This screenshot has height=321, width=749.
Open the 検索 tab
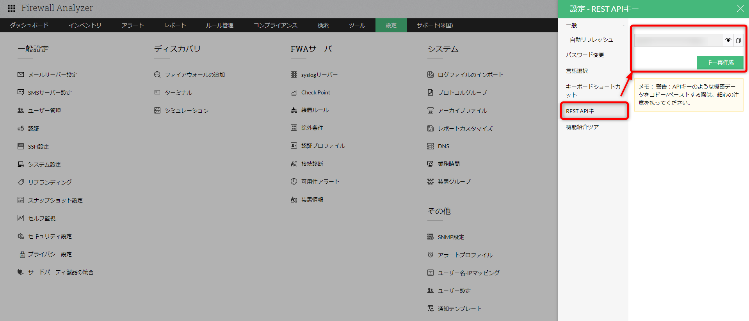pos(323,25)
